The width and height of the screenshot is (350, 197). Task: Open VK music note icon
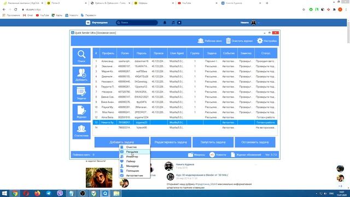[x=173, y=22]
